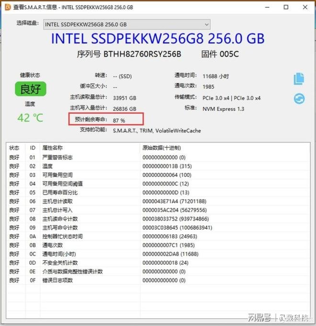Click the NVM Express 1.3 standard value

click(224, 109)
